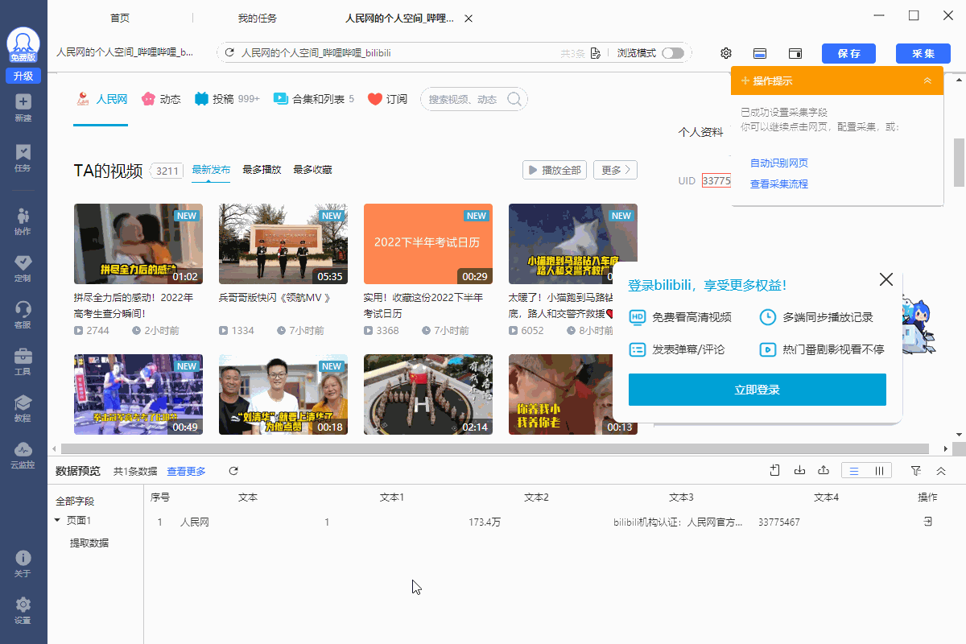966x644 pixels.
Task: Switch to horizontal rows view toggle
Action: tap(854, 471)
